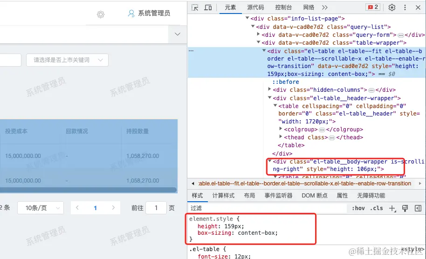426x259 pixels.
Task: Switch to the 元素 tab
Action: 230,7
